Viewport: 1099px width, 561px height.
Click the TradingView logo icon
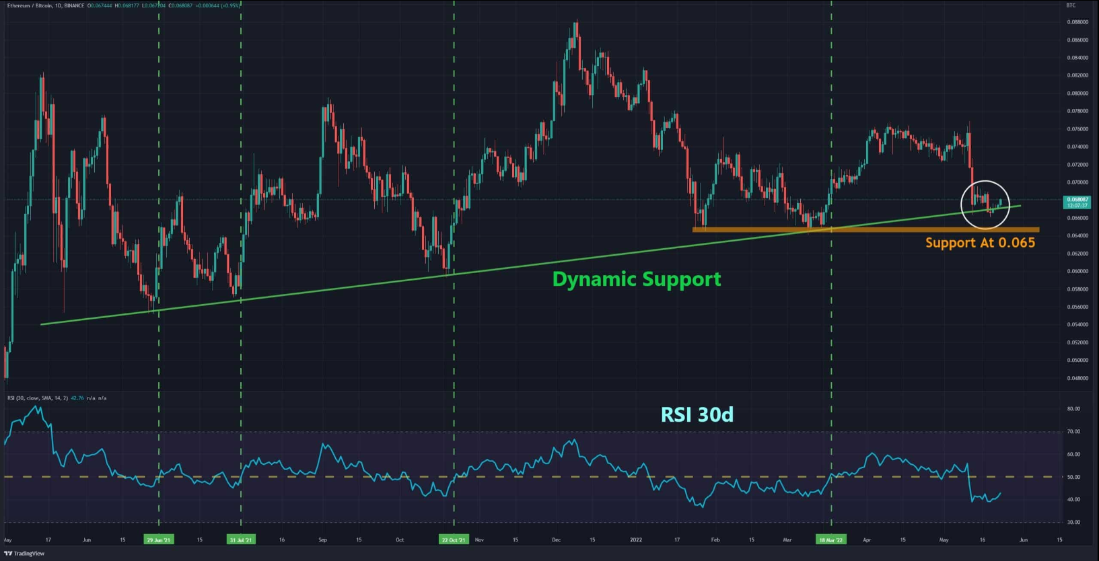[x=9, y=554]
